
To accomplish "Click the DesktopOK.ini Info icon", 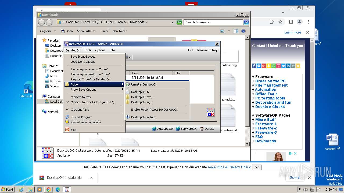I will (x=128, y=117).
